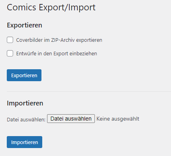Viewport: 171px width, 156px height.
Task: Click the Exportieren section heading
Action: click(25, 25)
